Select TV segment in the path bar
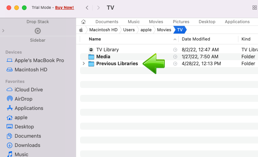 [180, 30]
